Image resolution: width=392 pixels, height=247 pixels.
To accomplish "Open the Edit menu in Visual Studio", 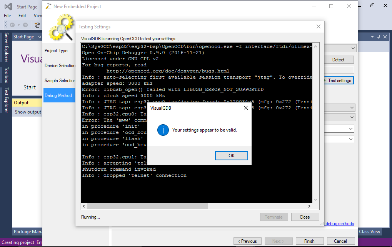I will tap(22, 15).
